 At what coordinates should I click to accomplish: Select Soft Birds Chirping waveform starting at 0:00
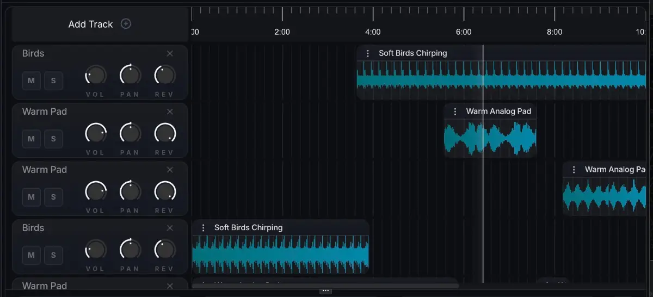point(281,255)
